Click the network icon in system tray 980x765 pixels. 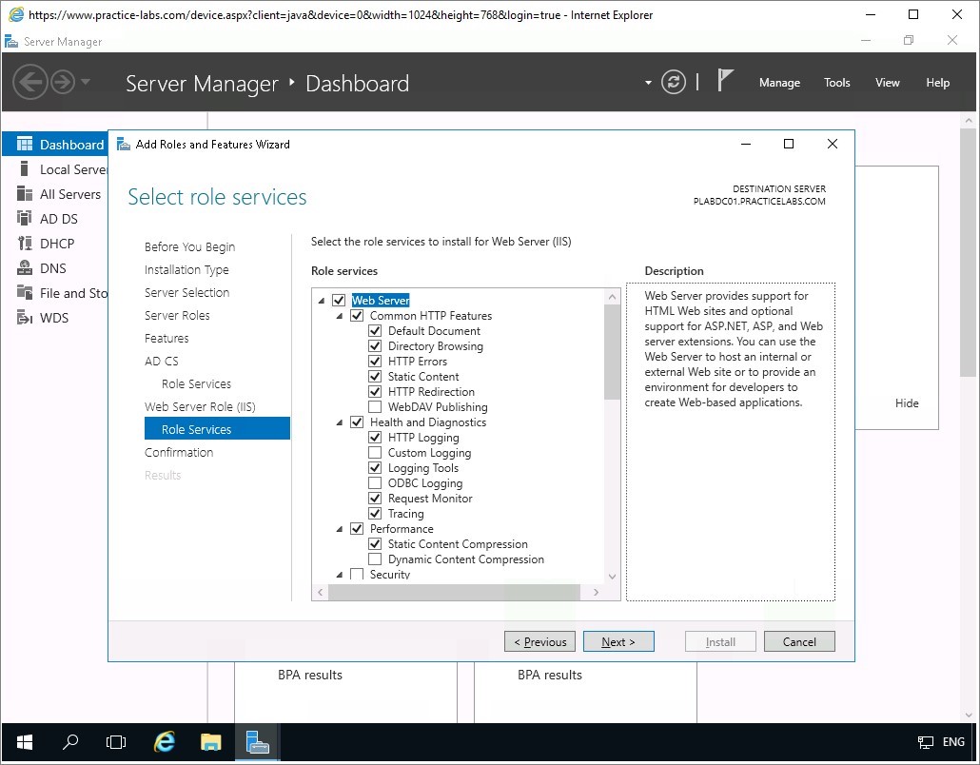point(925,742)
